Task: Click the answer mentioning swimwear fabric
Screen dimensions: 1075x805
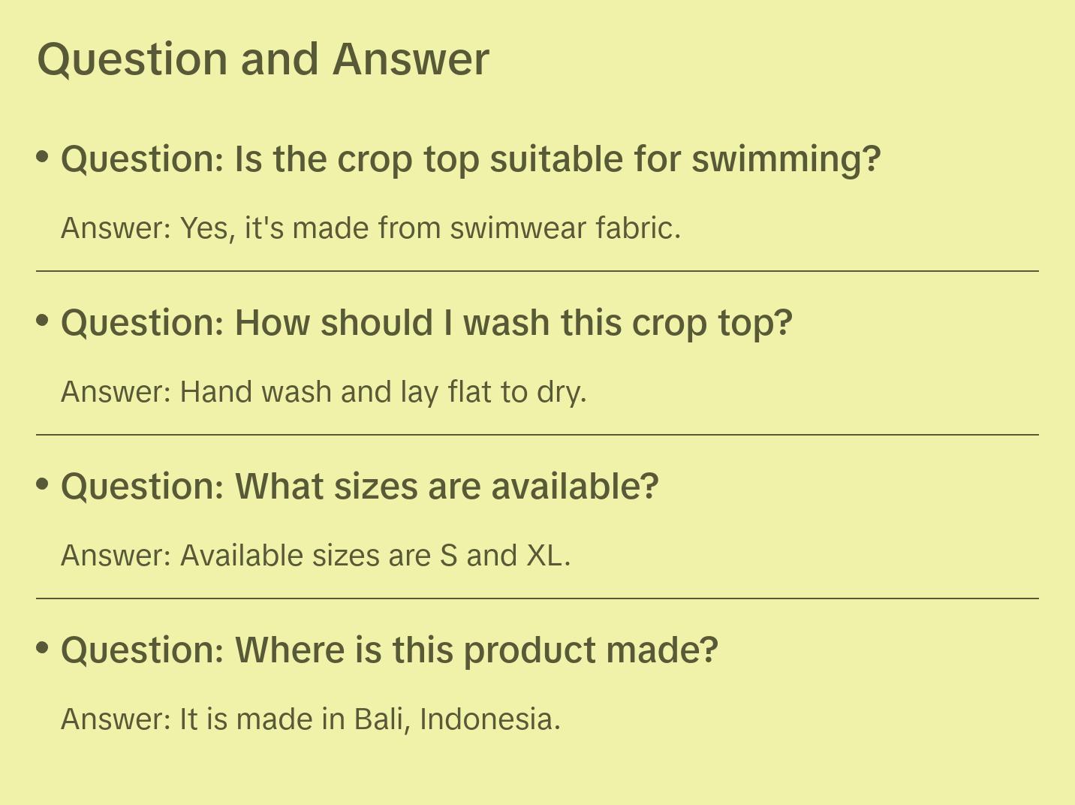Action: pos(371,228)
